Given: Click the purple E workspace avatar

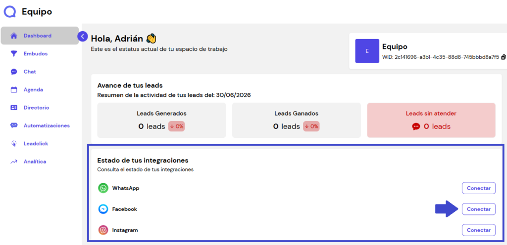Looking at the screenshot, I should pos(367,51).
